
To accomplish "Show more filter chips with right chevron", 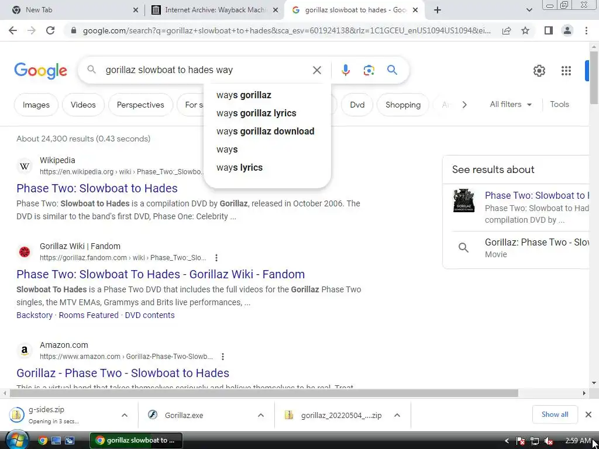I will [x=464, y=105].
